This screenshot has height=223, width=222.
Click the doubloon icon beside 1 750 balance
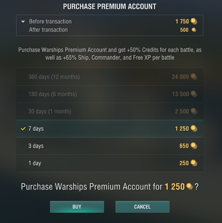194,21
